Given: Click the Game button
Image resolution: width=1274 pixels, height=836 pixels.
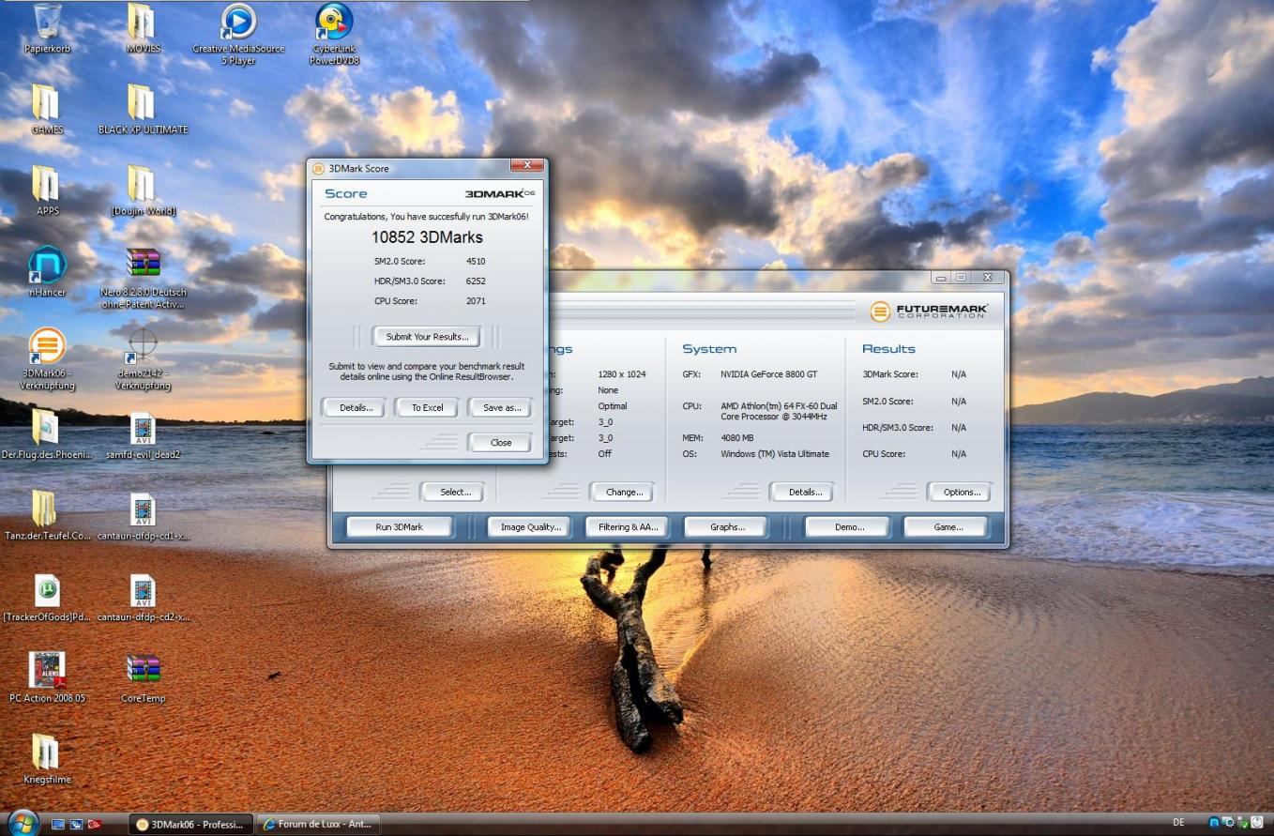Looking at the screenshot, I should (948, 527).
